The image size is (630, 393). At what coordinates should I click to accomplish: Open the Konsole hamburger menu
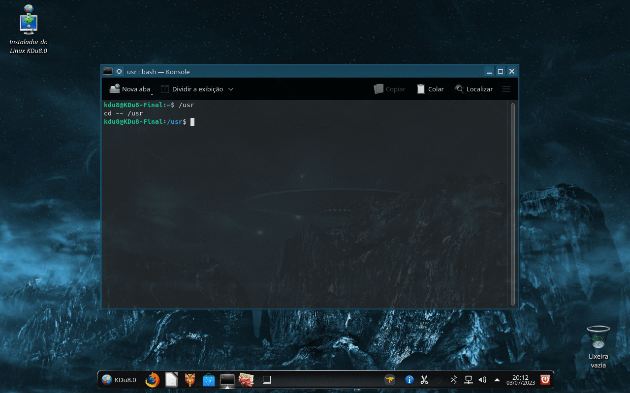tap(506, 89)
